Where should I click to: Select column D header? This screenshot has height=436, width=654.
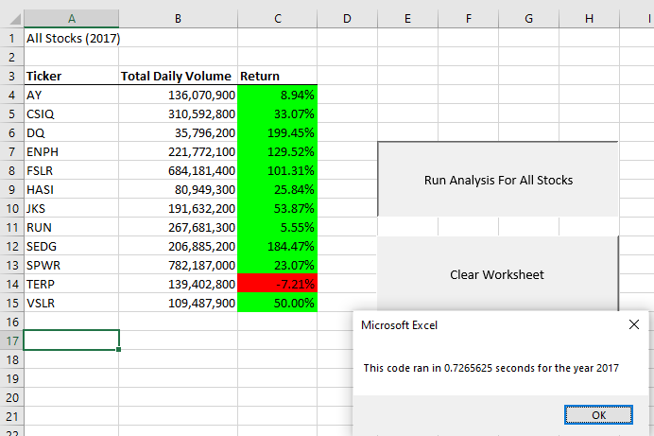[347, 19]
